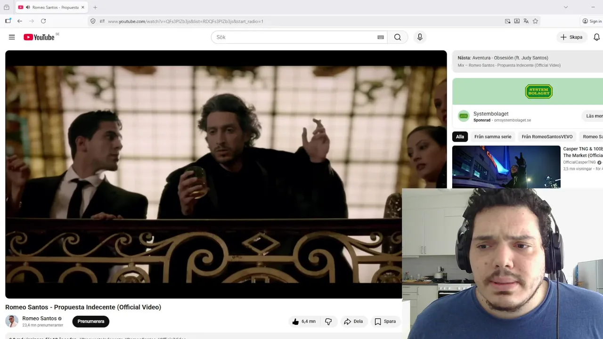Viewport: 603px width, 339px height.
Task: Click Skapa to create content
Action: click(571, 37)
